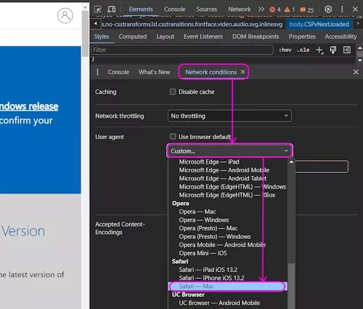The image size is (363, 309).
Task: Open DevTools settings gear
Action: tap(328, 9)
